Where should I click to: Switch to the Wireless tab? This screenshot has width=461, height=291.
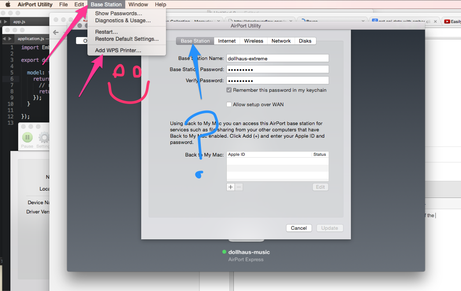[254, 41]
